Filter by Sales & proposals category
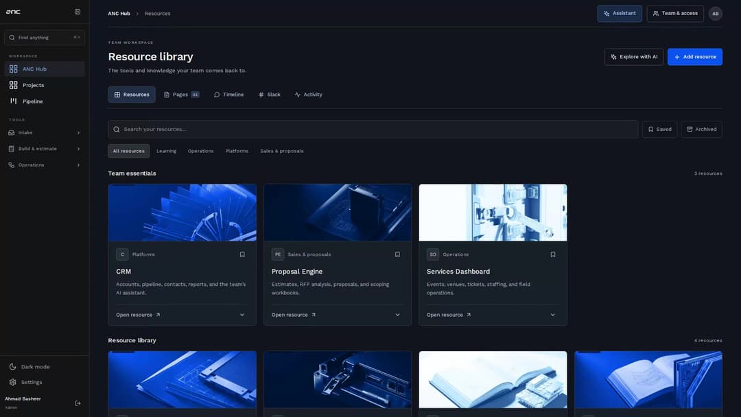 pos(282,151)
